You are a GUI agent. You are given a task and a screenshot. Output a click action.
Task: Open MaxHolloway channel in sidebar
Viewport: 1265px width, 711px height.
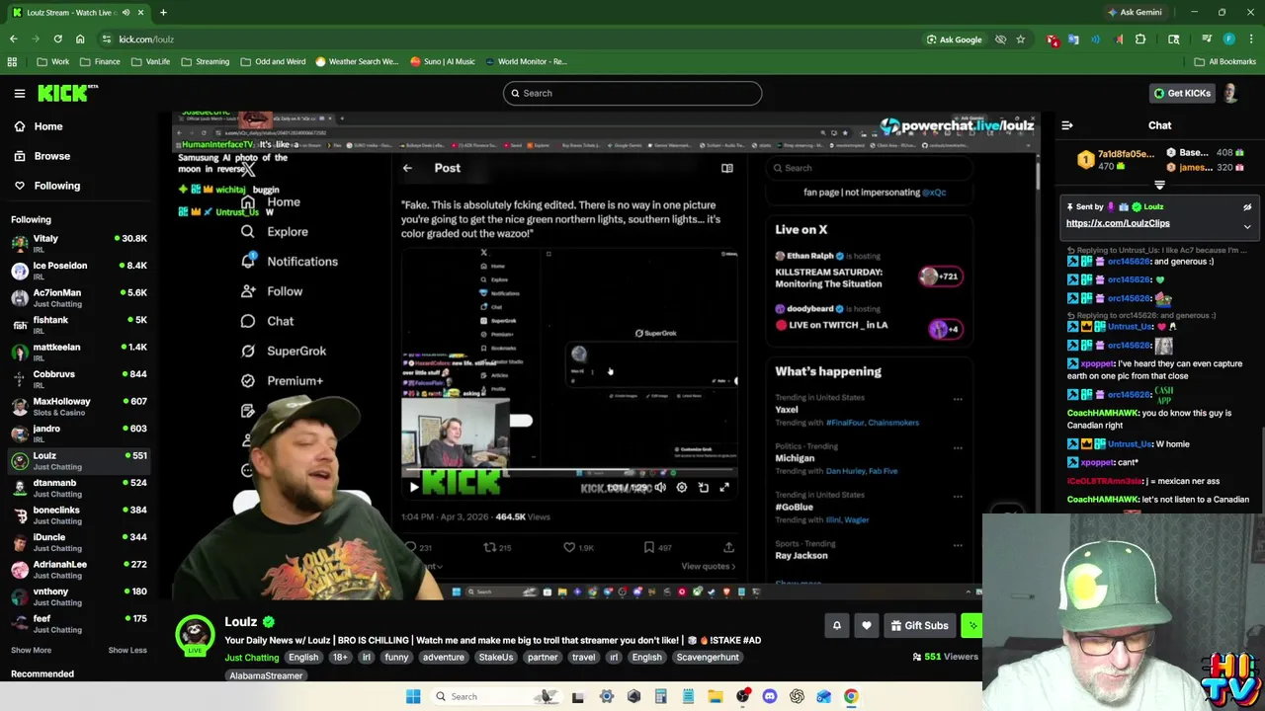tap(79, 406)
